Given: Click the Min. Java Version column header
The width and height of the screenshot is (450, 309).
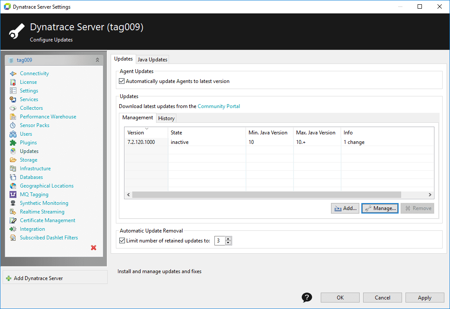Looking at the screenshot, I should click(x=269, y=133).
